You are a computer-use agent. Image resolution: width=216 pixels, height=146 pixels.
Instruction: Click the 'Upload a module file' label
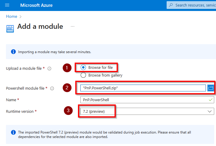pyautogui.click(x=24, y=68)
